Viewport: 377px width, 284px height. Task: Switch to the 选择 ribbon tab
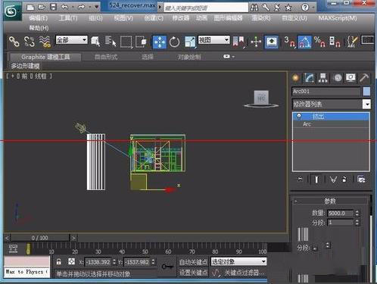pyautogui.click(x=148, y=57)
